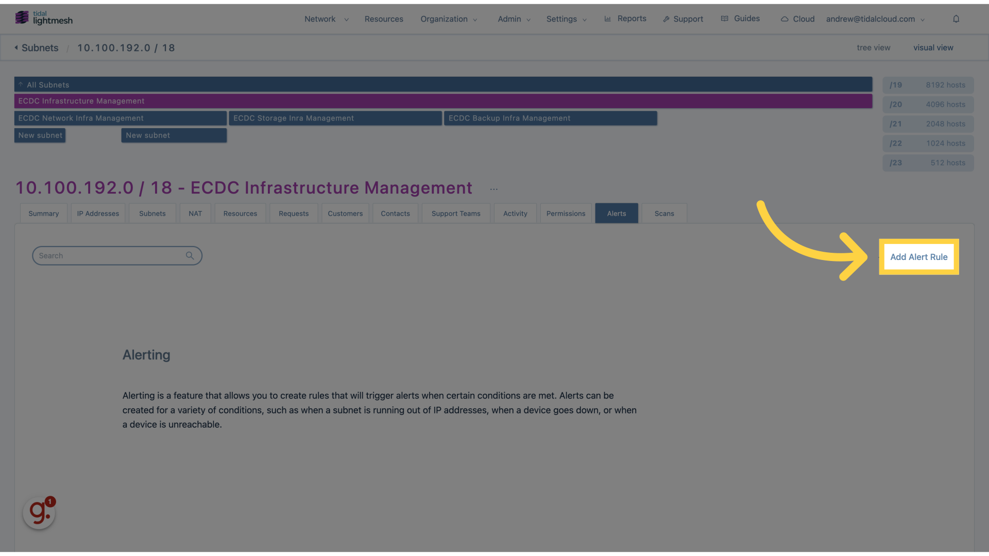The width and height of the screenshot is (989, 556).
Task: Click the Guides book icon
Action: click(725, 19)
